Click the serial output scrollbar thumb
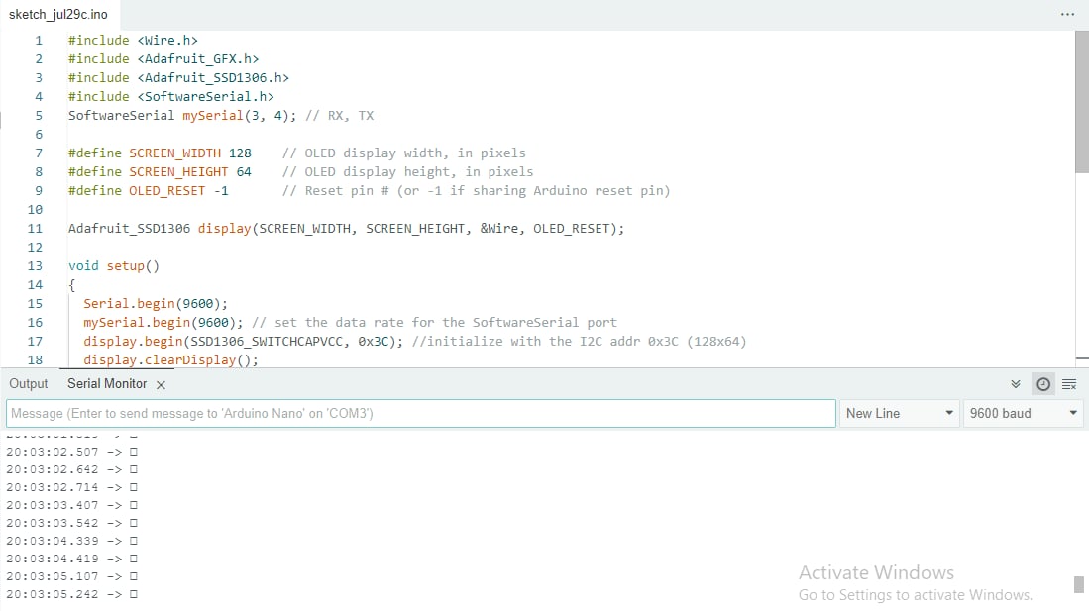The image size is (1089, 611). (x=1079, y=584)
